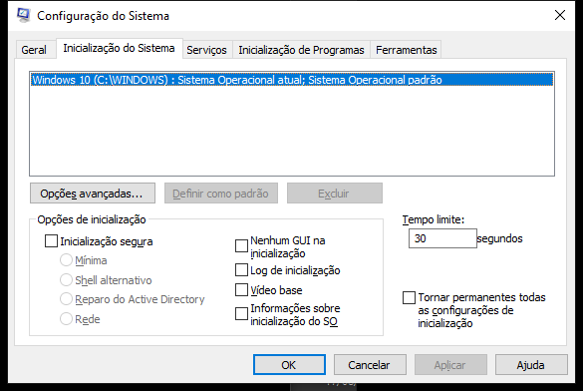Screen dimensions: 583x391
Task: Close the Configuração do Sistema window
Action: [x=560, y=15]
